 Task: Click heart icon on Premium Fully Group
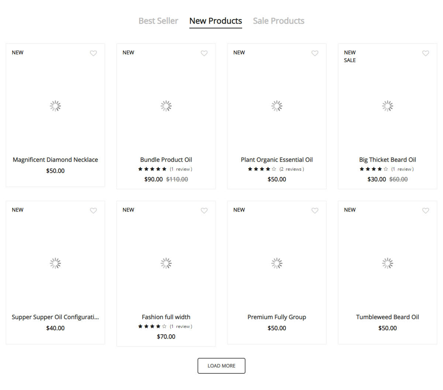coord(315,211)
